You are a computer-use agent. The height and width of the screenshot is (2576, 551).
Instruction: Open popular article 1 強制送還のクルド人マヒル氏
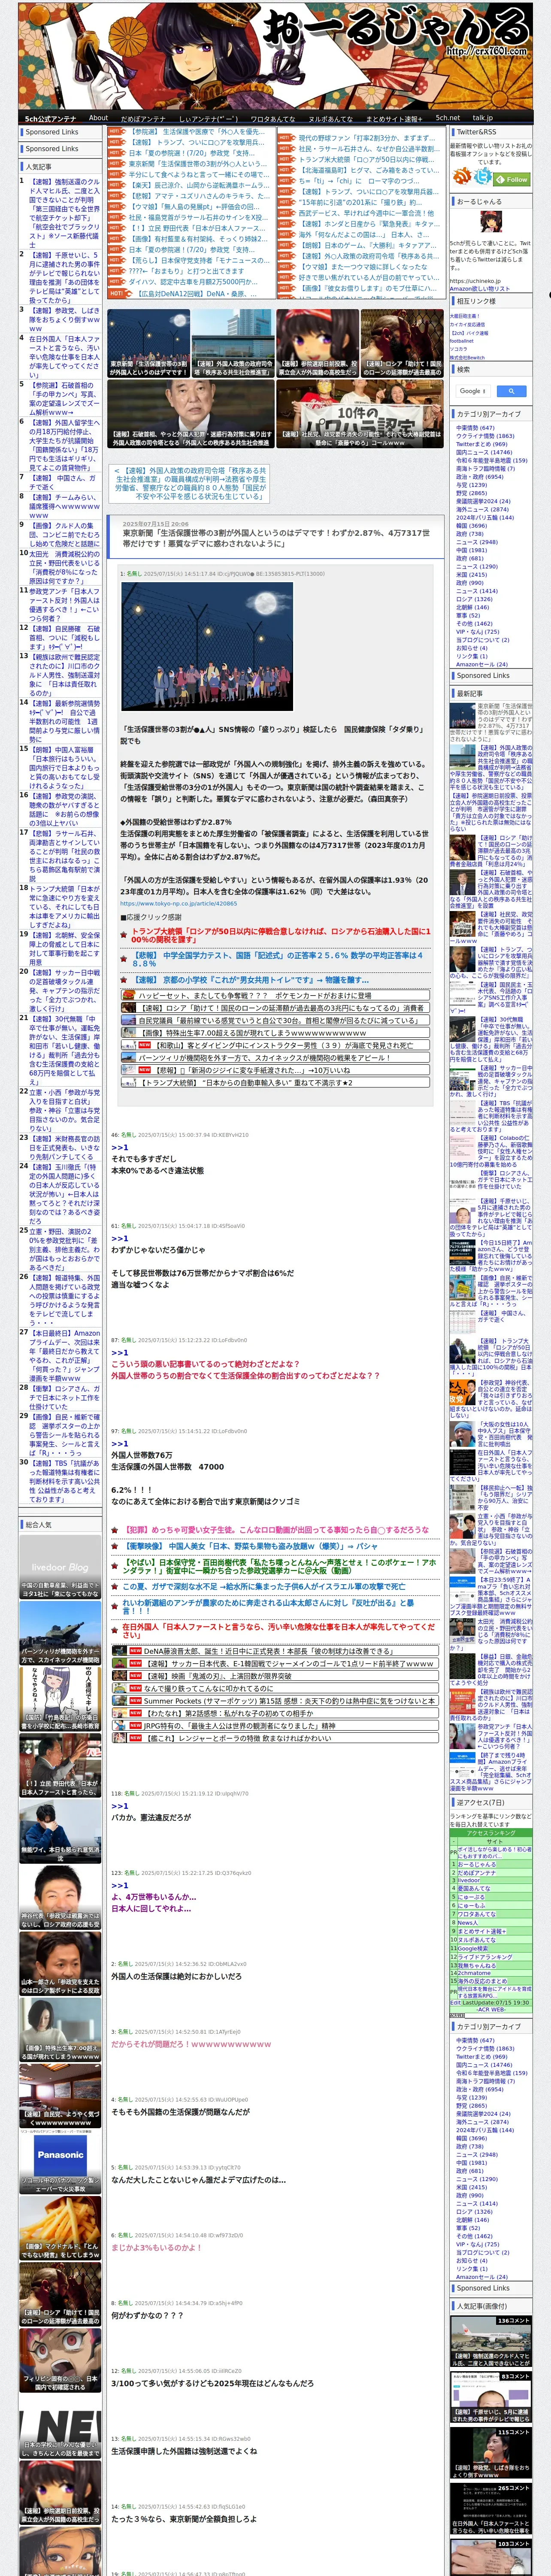pyautogui.click(x=64, y=213)
